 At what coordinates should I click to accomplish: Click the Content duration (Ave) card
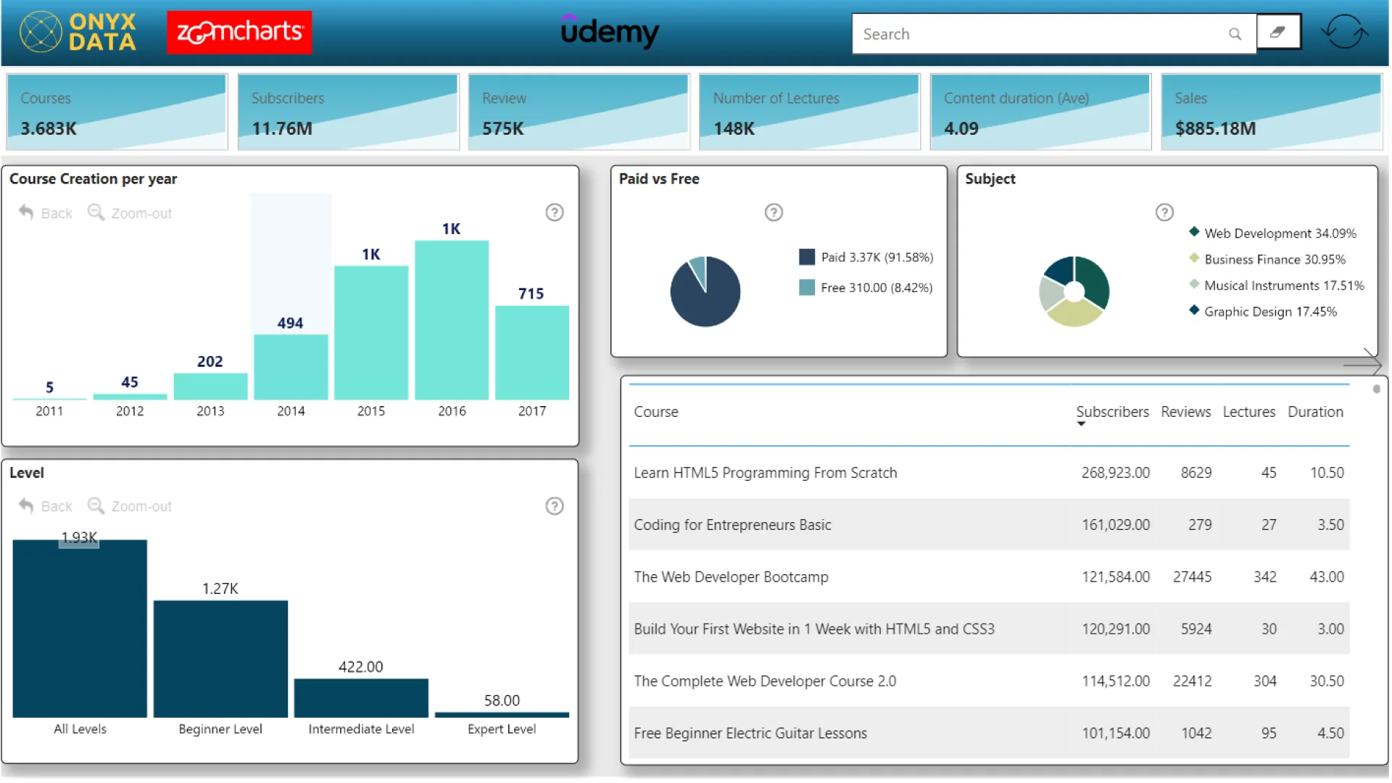(1040, 112)
